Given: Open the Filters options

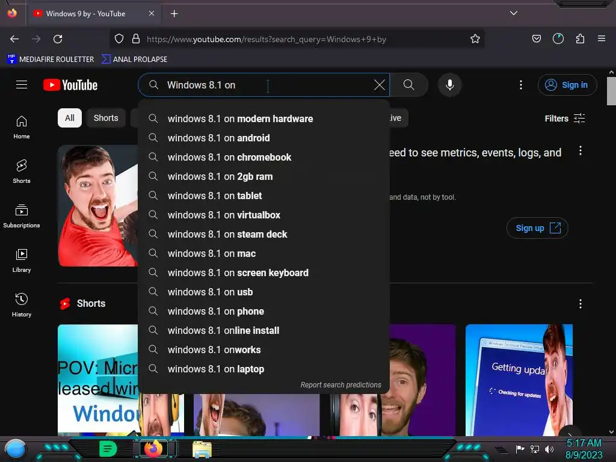Looking at the screenshot, I should [564, 119].
